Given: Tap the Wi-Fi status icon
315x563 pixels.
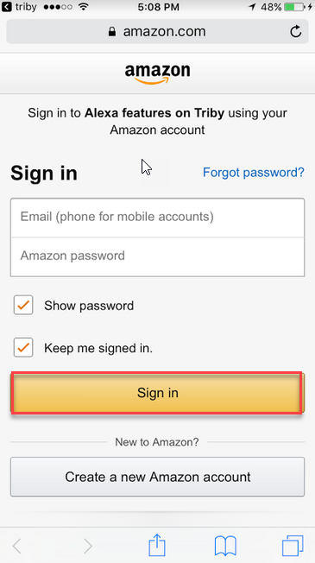Looking at the screenshot, I should tap(84, 7).
